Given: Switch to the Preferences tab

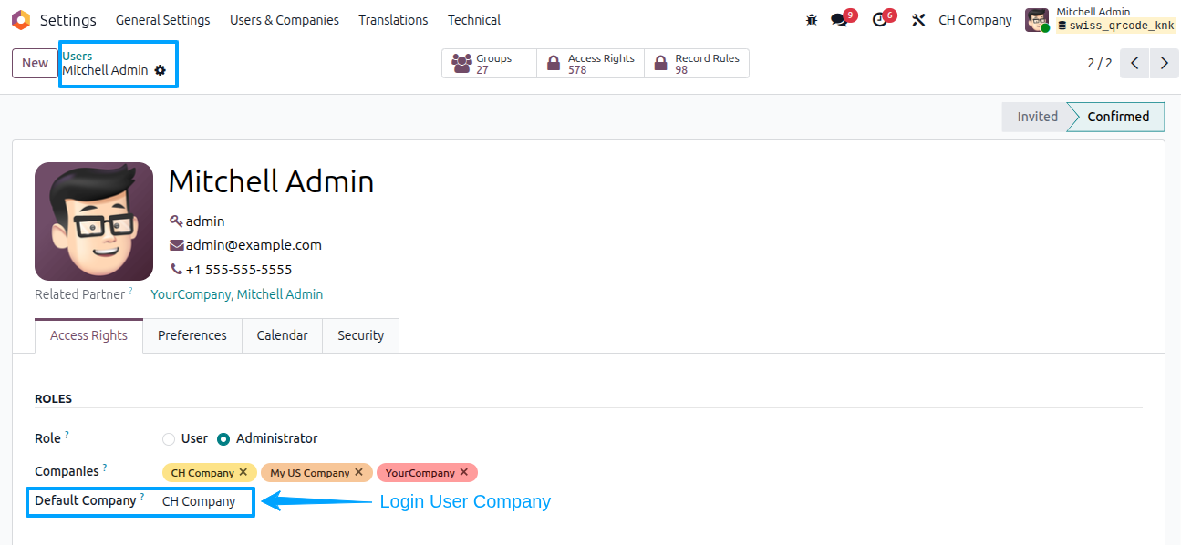Looking at the screenshot, I should click(x=192, y=335).
